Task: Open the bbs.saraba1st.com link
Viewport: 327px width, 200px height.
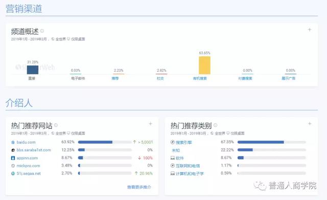Action: click(34, 150)
